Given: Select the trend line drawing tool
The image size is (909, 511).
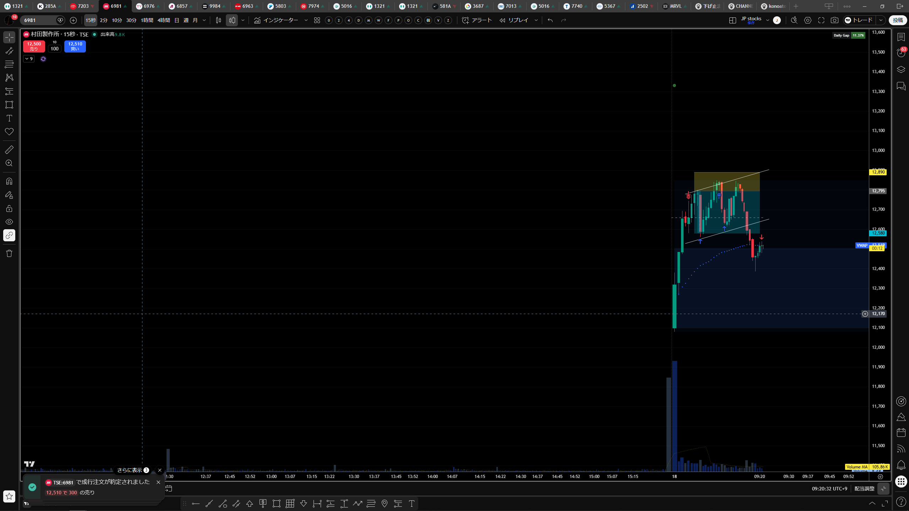Looking at the screenshot, I should click(x=9, y=51).
